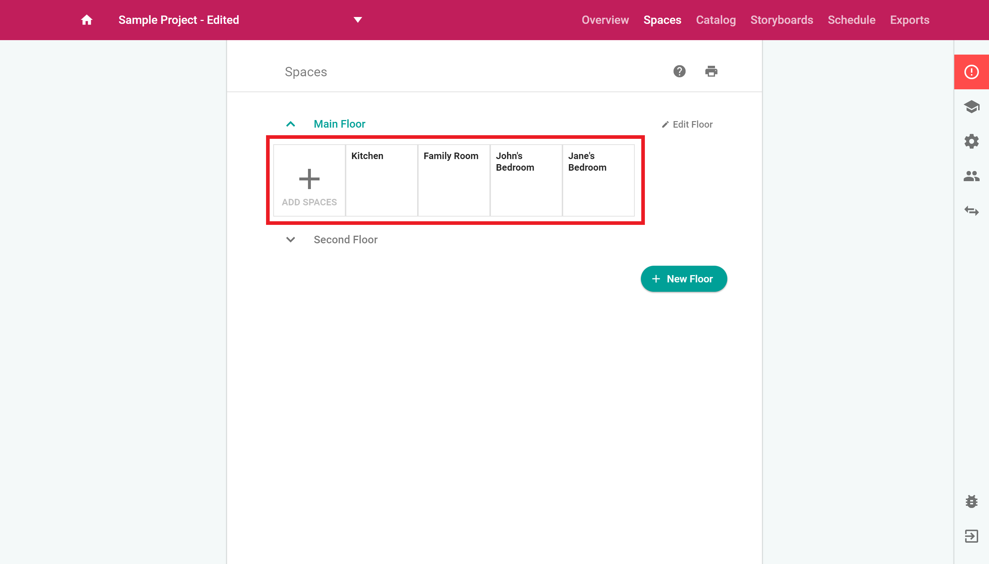Print the Spaces page
Viewport: 989px width, 564px height.
[x=711, y=71]
